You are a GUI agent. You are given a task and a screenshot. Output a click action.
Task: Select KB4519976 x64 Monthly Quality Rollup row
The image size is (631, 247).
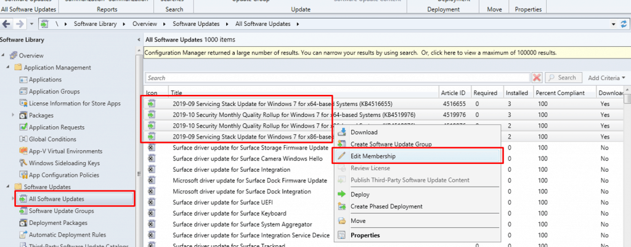[384, 115]
